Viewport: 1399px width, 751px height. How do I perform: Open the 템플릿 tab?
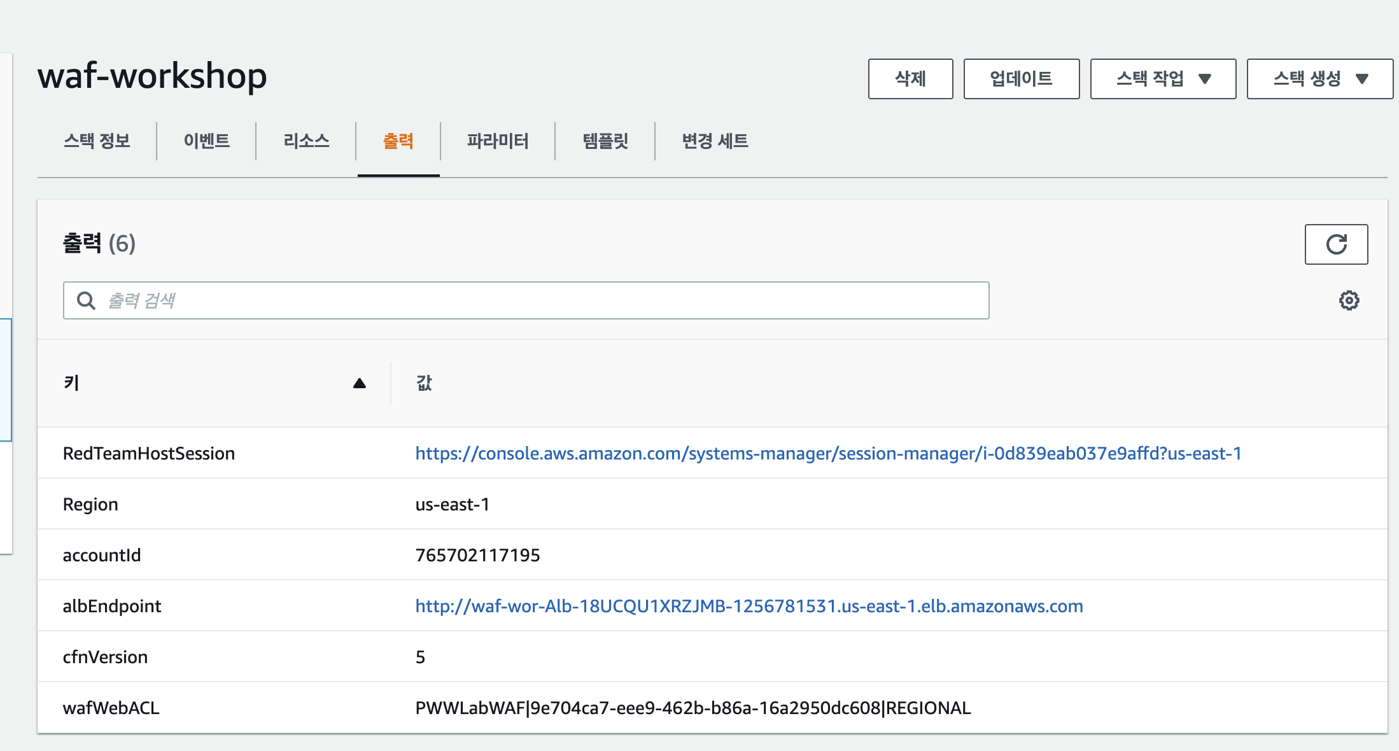[605, 141]
